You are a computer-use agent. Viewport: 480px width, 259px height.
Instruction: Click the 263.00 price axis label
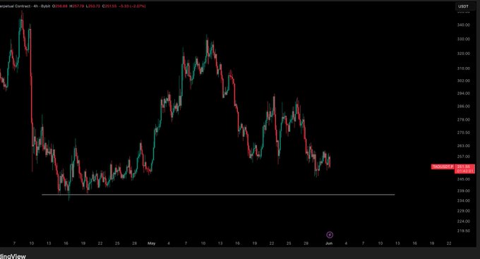point(464,145)
